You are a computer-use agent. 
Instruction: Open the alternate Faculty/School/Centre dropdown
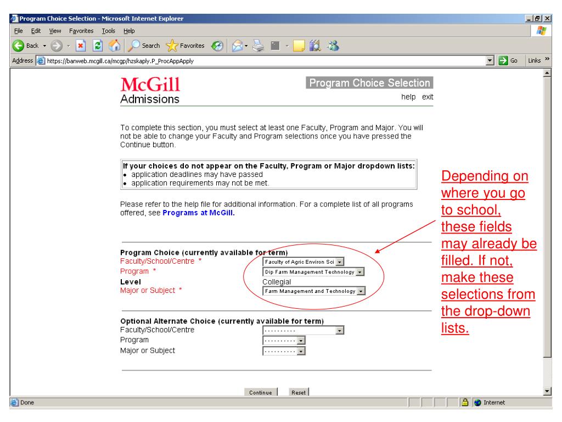tap(303, 330)
